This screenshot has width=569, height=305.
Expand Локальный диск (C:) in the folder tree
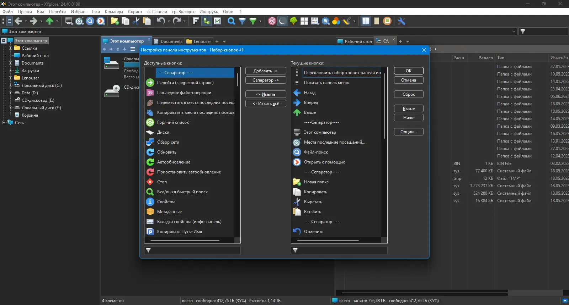coord(10,85)
